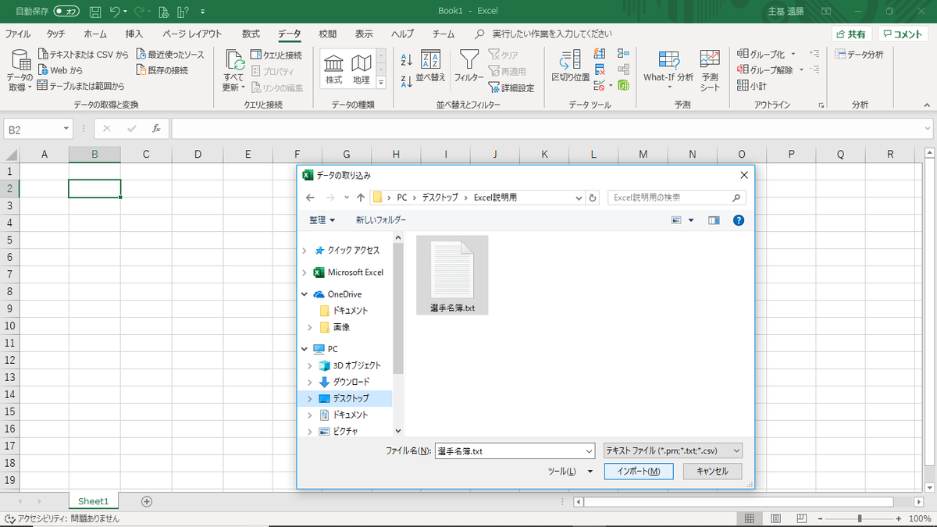Create a 予測シート forecast sheet
This screenshot has width=937, height=527.
(x=709, y=70)
